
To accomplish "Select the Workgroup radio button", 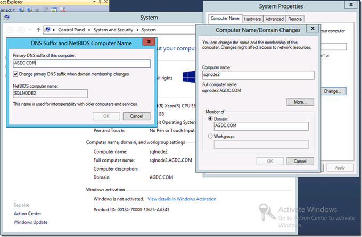I will (210, 136).
